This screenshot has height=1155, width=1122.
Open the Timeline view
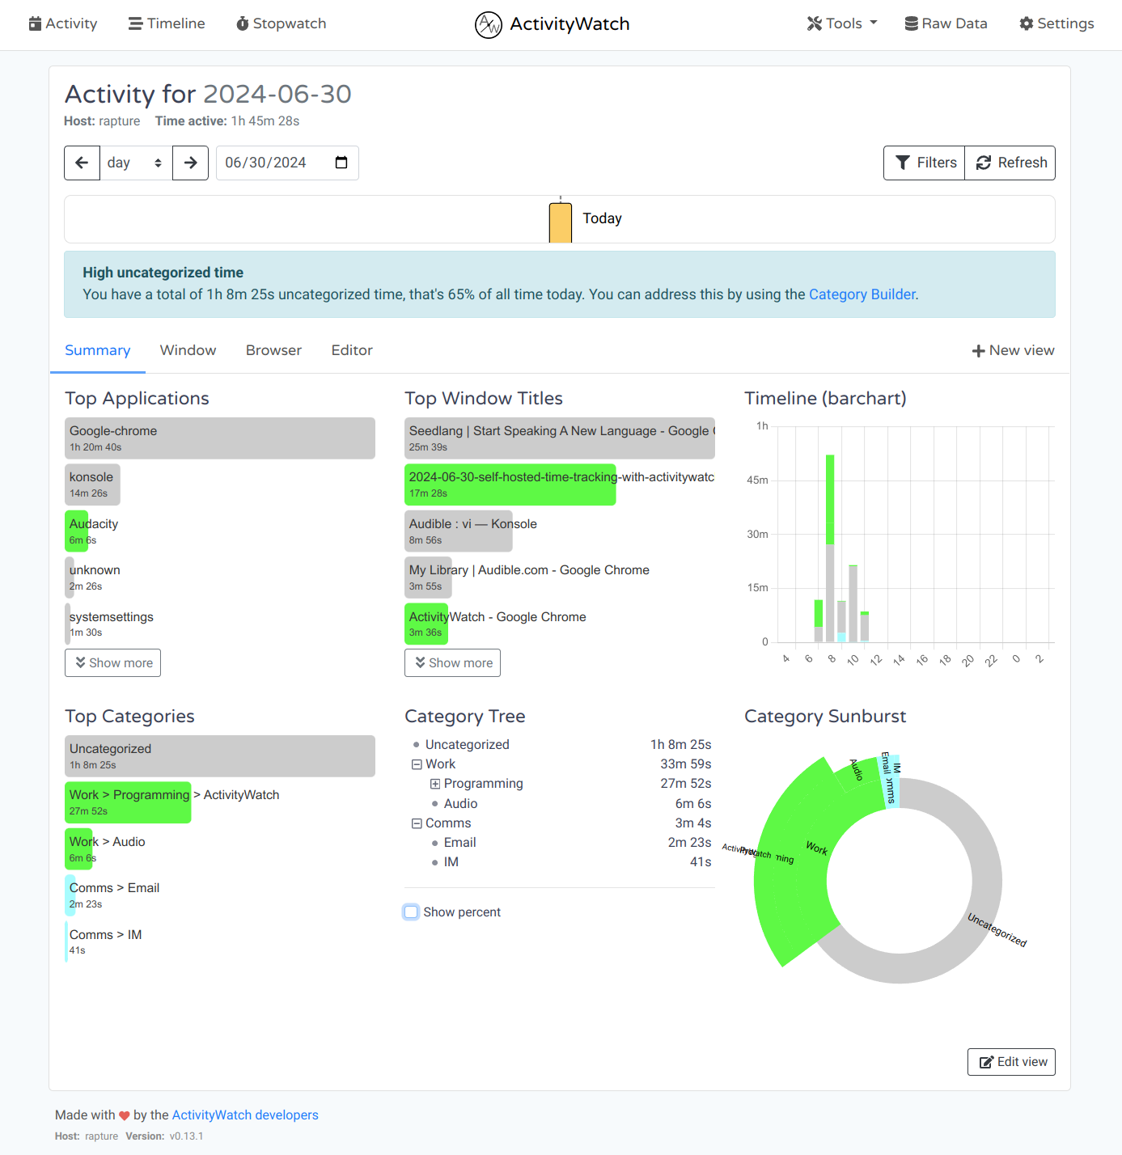[x=167, y=23]
